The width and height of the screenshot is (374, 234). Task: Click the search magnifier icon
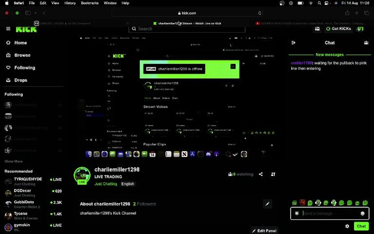click(x=134, y=29)
